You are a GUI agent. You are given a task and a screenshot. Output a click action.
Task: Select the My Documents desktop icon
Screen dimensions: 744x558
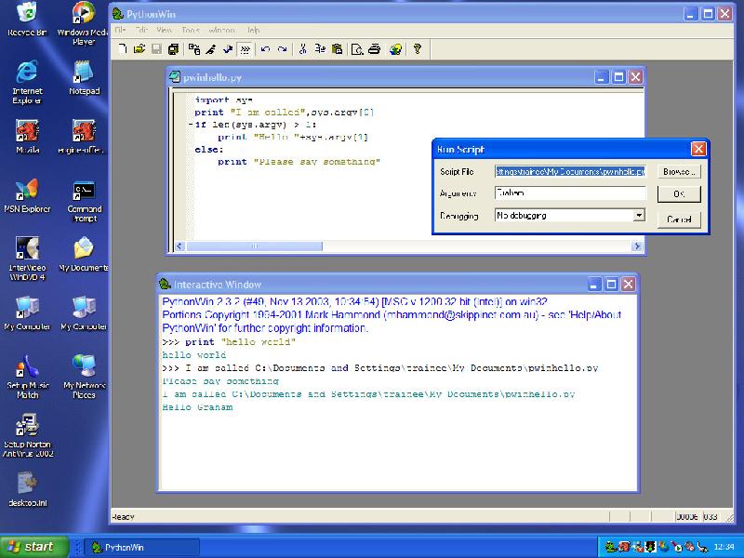pos(84,254)
